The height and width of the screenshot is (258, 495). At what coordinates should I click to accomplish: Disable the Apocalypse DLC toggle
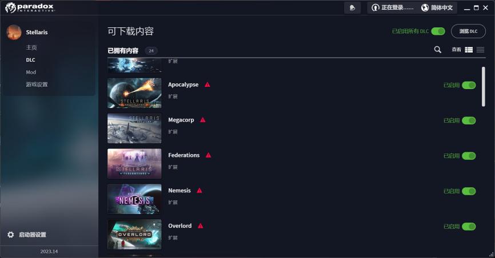click(x=469, y=85)
